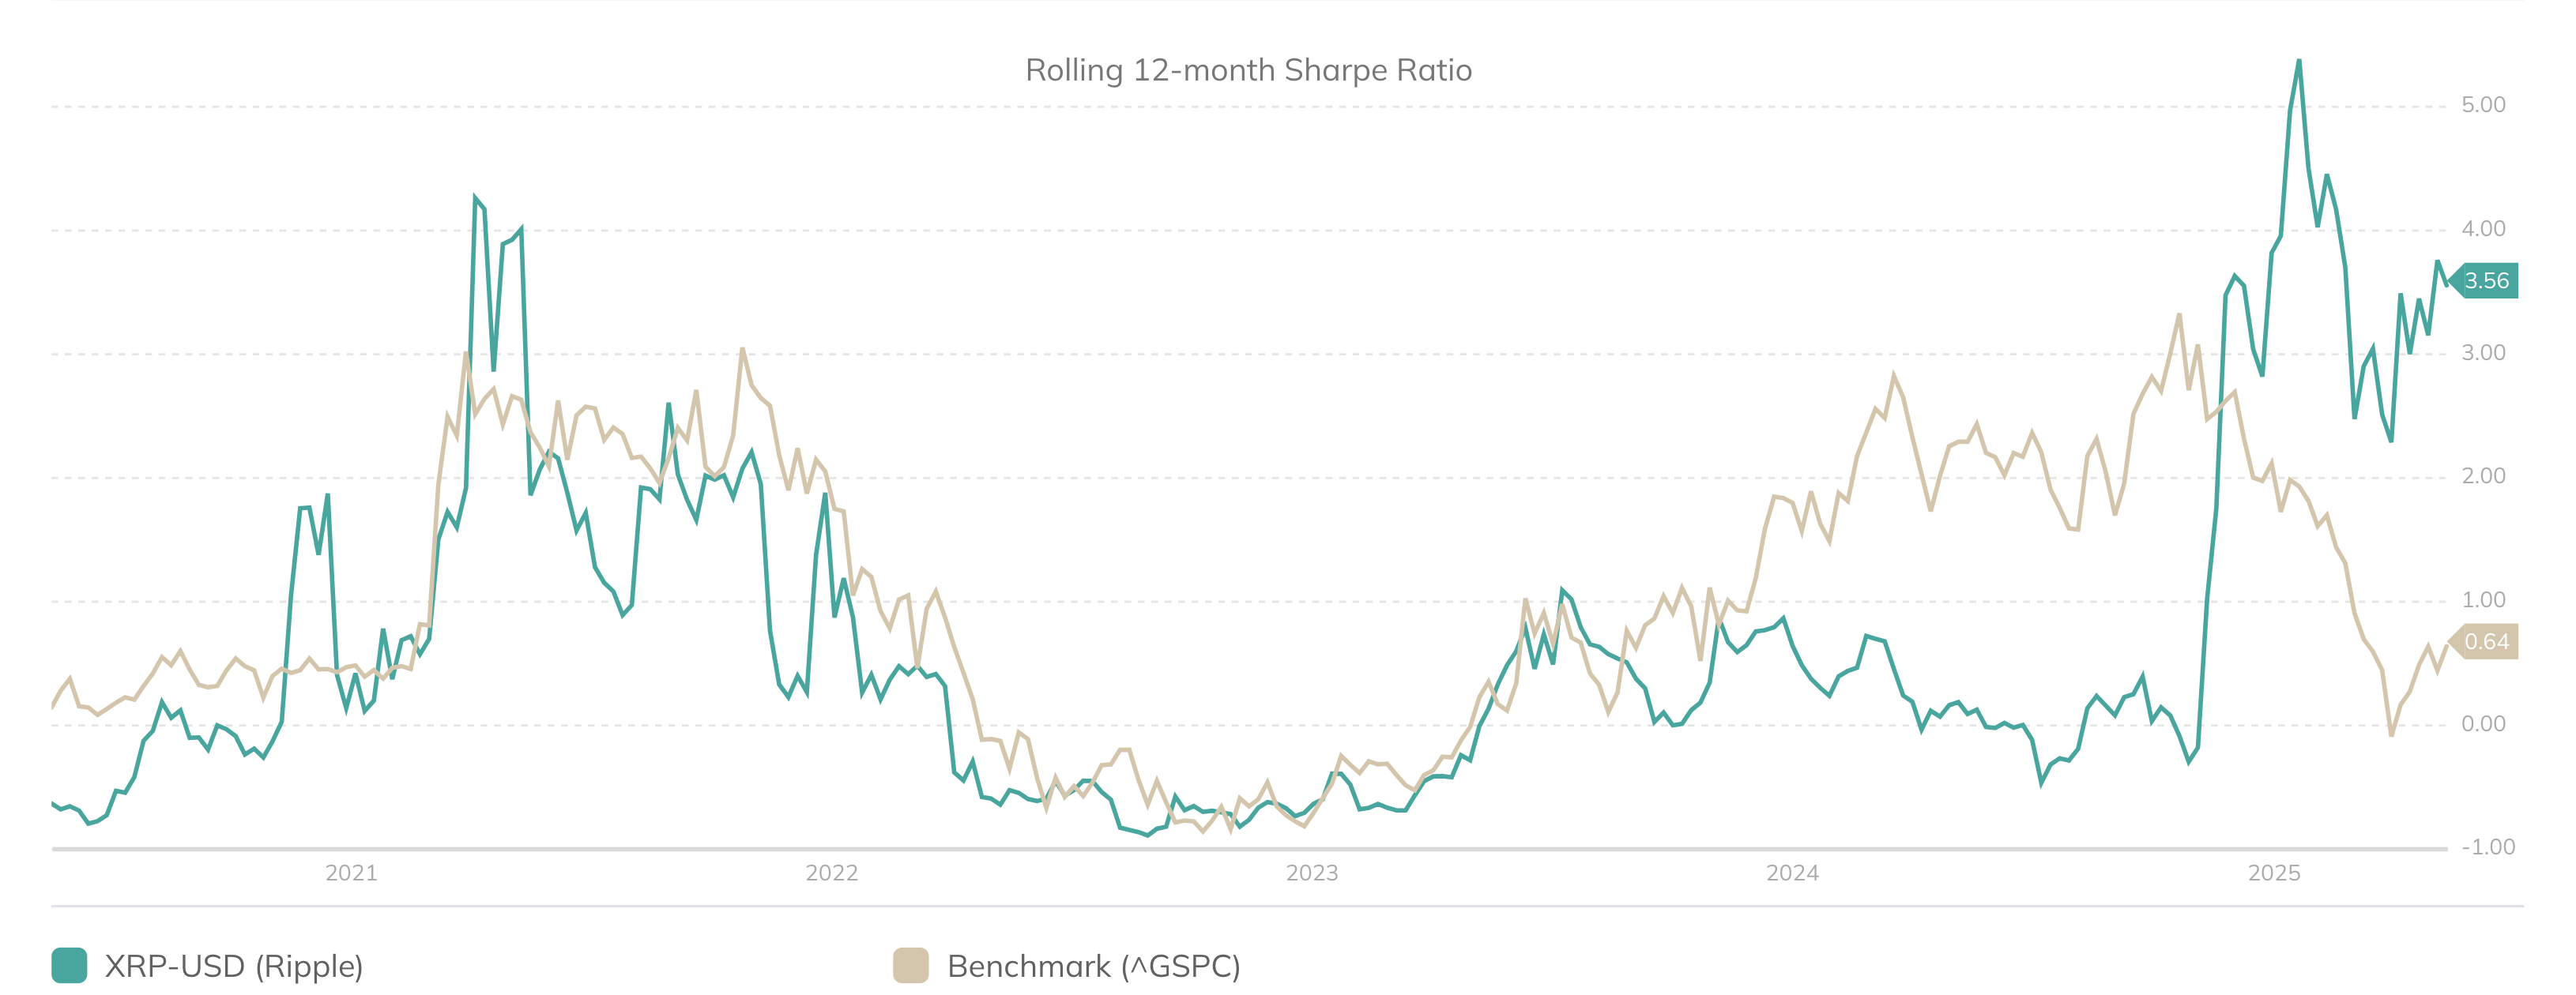Toggle the Benchmark (^GSPC) legend label
Image resolution: width=2576 pixels, height=995 pixels.
coord(1093,966)
